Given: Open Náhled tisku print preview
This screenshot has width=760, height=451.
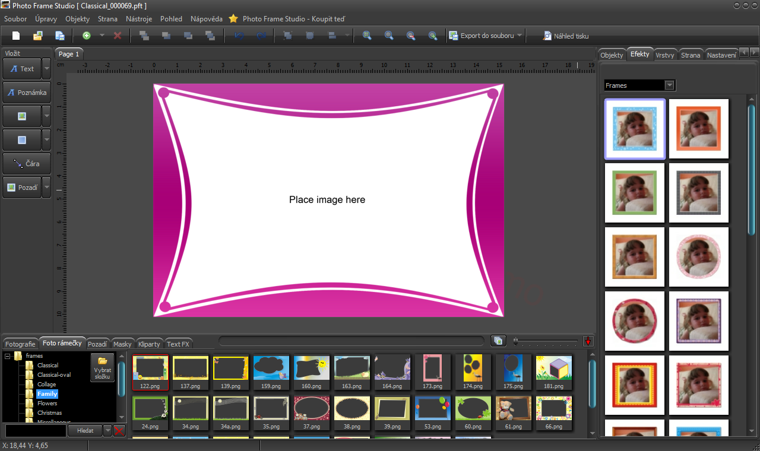Looking at the screenshot, I should click(x=566, y=36).
